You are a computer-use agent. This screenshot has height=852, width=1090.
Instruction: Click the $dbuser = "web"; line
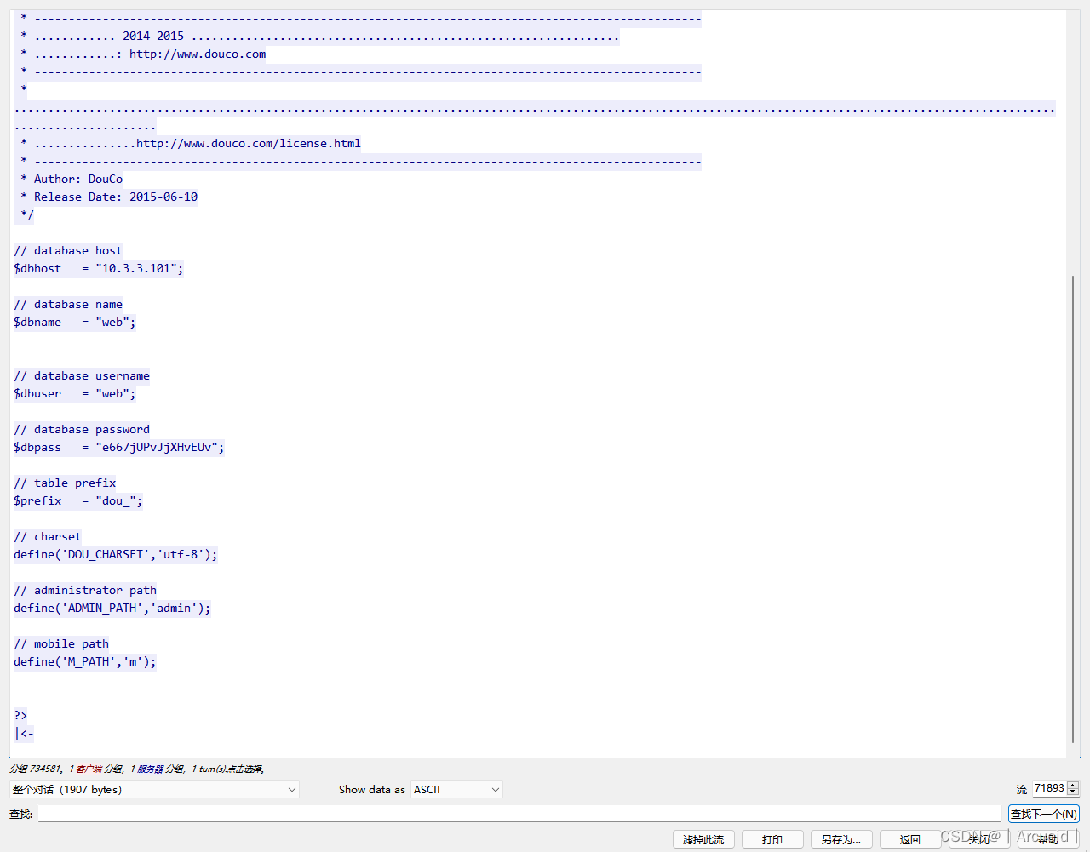75,393
